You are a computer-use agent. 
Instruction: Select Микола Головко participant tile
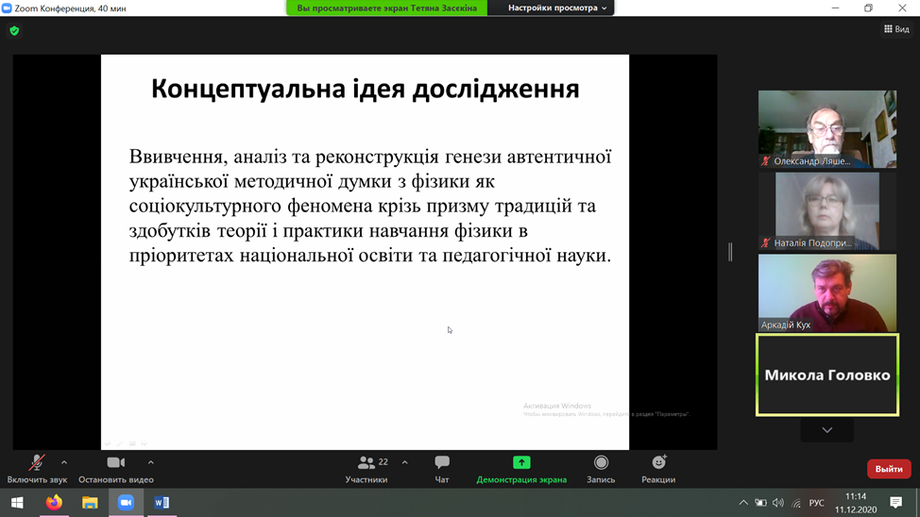coord(827,375)
